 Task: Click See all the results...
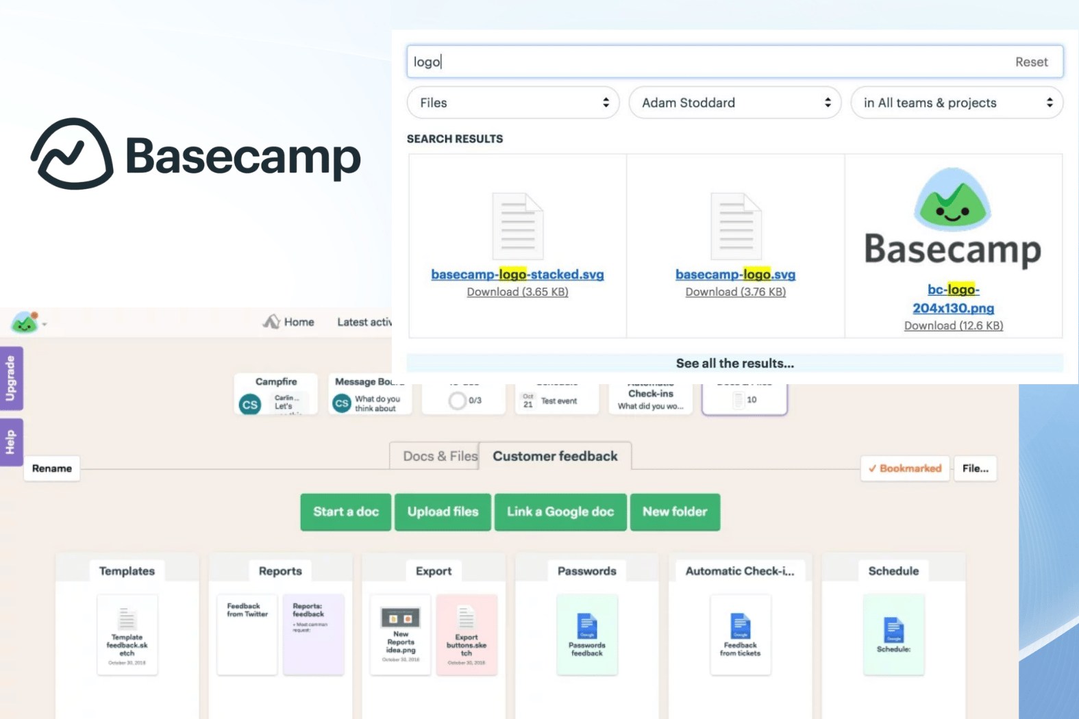tap(735, 363)
